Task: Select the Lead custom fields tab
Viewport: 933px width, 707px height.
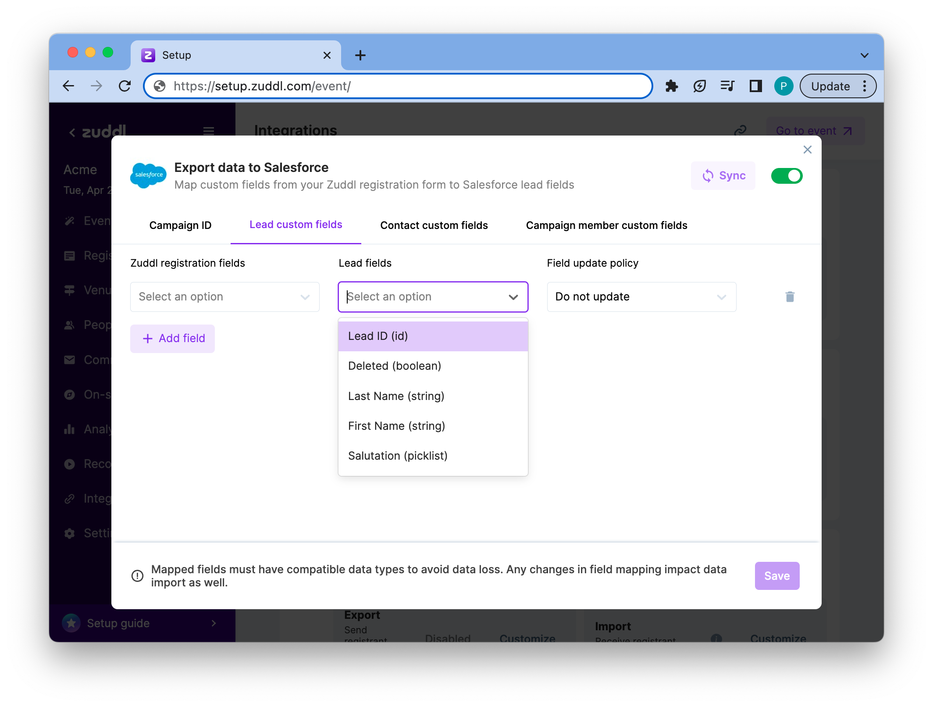Action: click(296, 225)
